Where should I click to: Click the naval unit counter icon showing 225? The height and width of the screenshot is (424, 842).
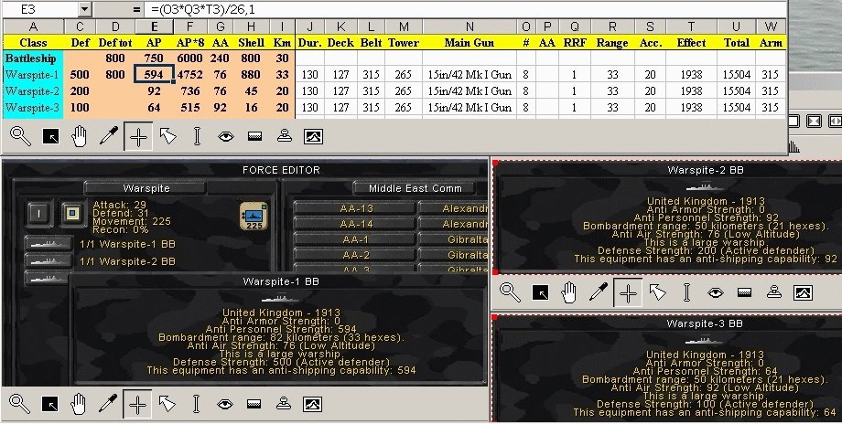[254, 216]
